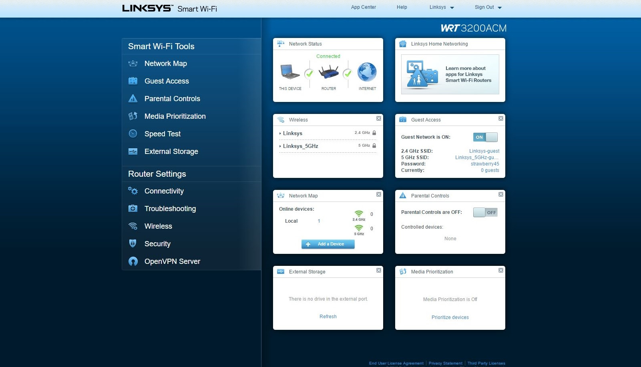
Task: Click the Linksys Home Networking header icon
Action: coord(403,44)
